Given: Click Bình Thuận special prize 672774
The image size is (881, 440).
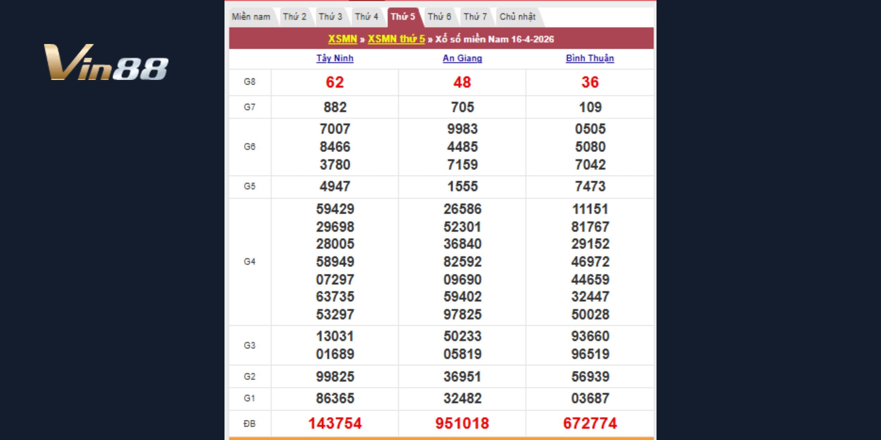Looking at the screenshot, I should [x=590, y=423].
